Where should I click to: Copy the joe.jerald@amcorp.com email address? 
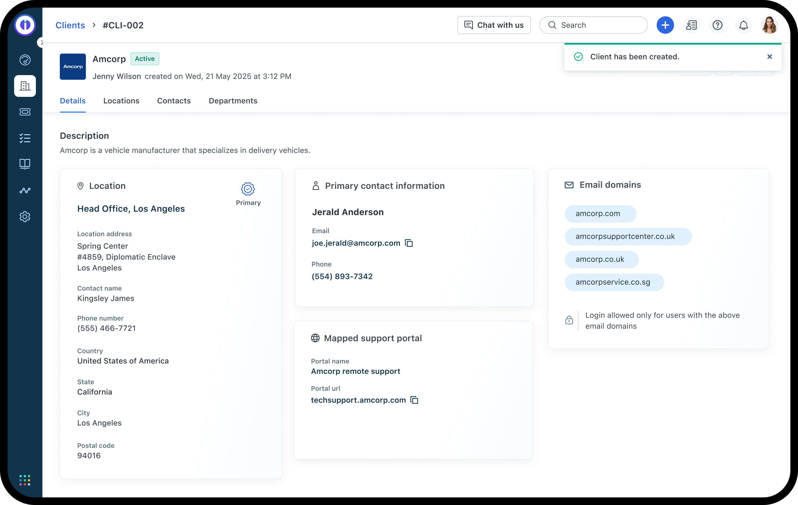[409, 243]
